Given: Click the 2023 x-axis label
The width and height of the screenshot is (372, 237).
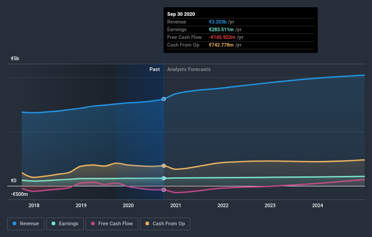Looking at the screenshot, I should point(270,205).
